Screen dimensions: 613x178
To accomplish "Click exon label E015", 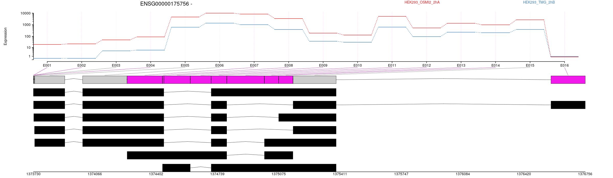I will (x=530, y=65).
